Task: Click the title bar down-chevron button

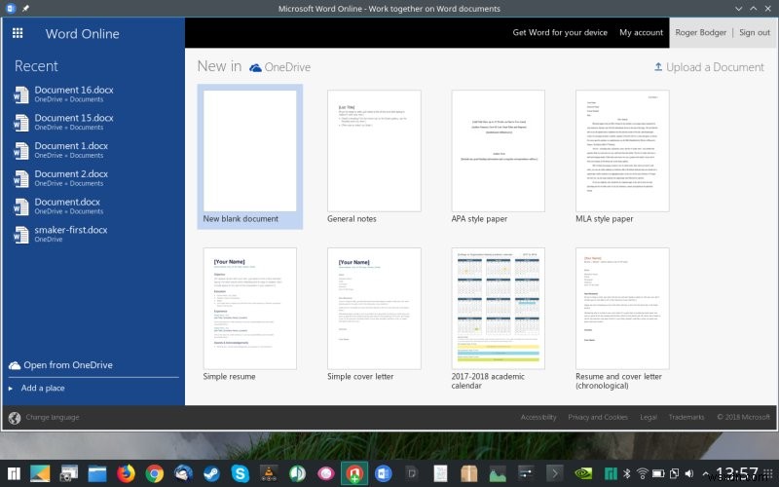Action: click(739, 9)
